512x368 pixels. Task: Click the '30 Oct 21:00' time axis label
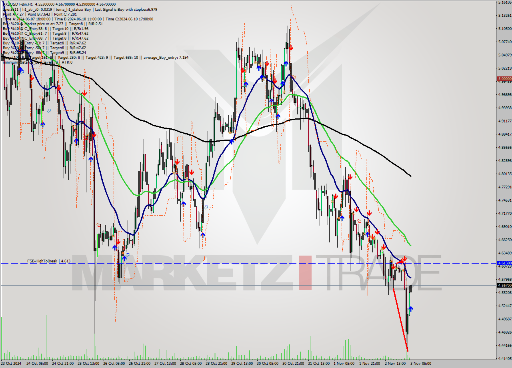pyautogui.click(x=293, y=364)
